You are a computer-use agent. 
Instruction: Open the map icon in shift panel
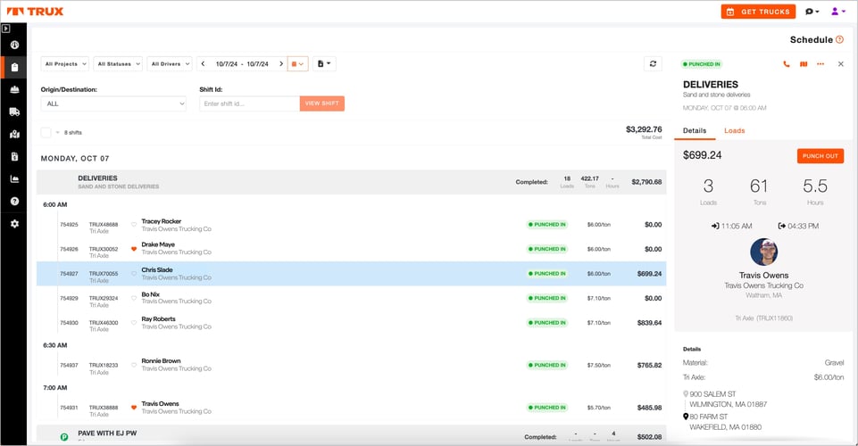pyautogui.click(x=804, y=64)
